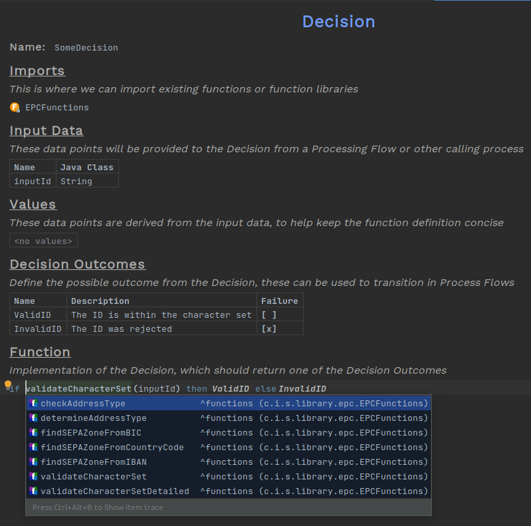Image resolution: width=531 pixels, height=526 pixels.
Task: Click 'The ID was rejected' description cell
Action: (x=161, y=329)
